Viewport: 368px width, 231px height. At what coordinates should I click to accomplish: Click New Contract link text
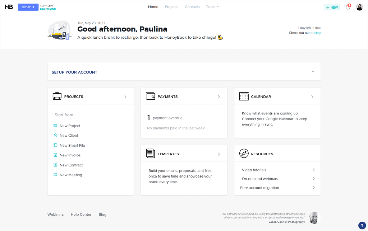click(x=71, y=165)
